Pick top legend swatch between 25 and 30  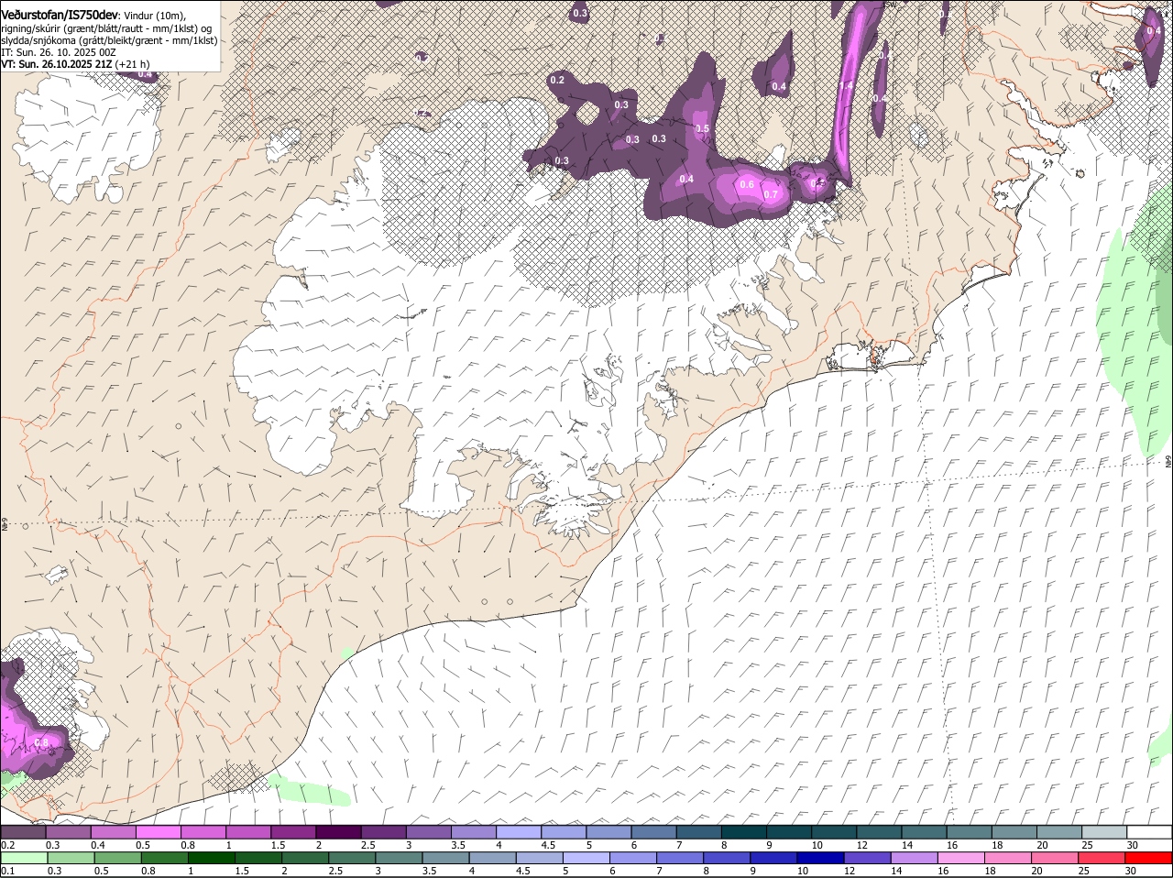1104,831
